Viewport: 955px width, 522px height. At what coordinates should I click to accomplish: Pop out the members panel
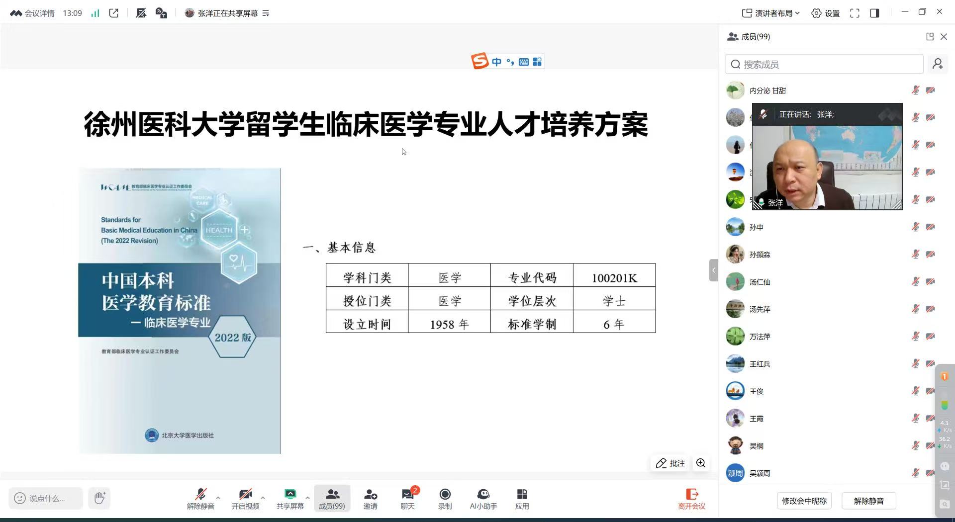click(930, 36)
